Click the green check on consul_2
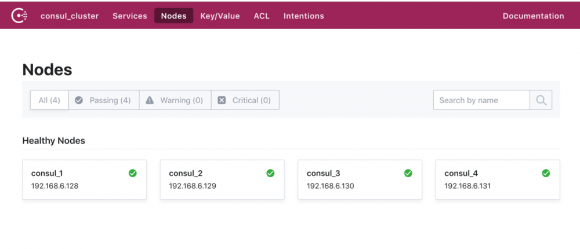Viewport: 580px width, 249px height. pyautogui.click(x=270, y=173)
